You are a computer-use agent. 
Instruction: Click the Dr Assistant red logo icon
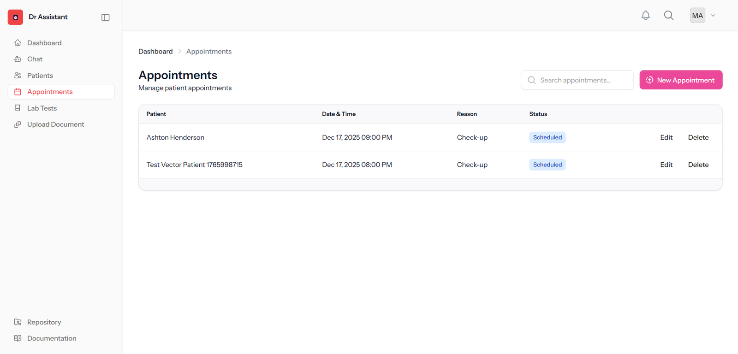(15, 17)
